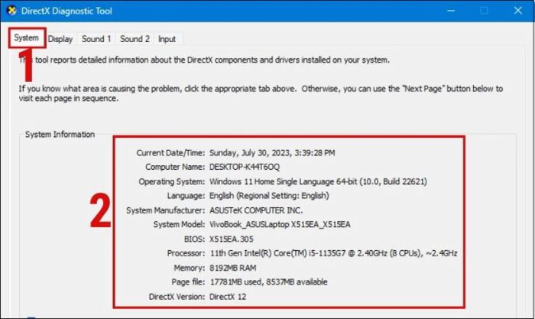The width and height of the screenshot is (535, 319).
Task: Select the Input tab
Action: pyautogui.click(x=167, y=39)
